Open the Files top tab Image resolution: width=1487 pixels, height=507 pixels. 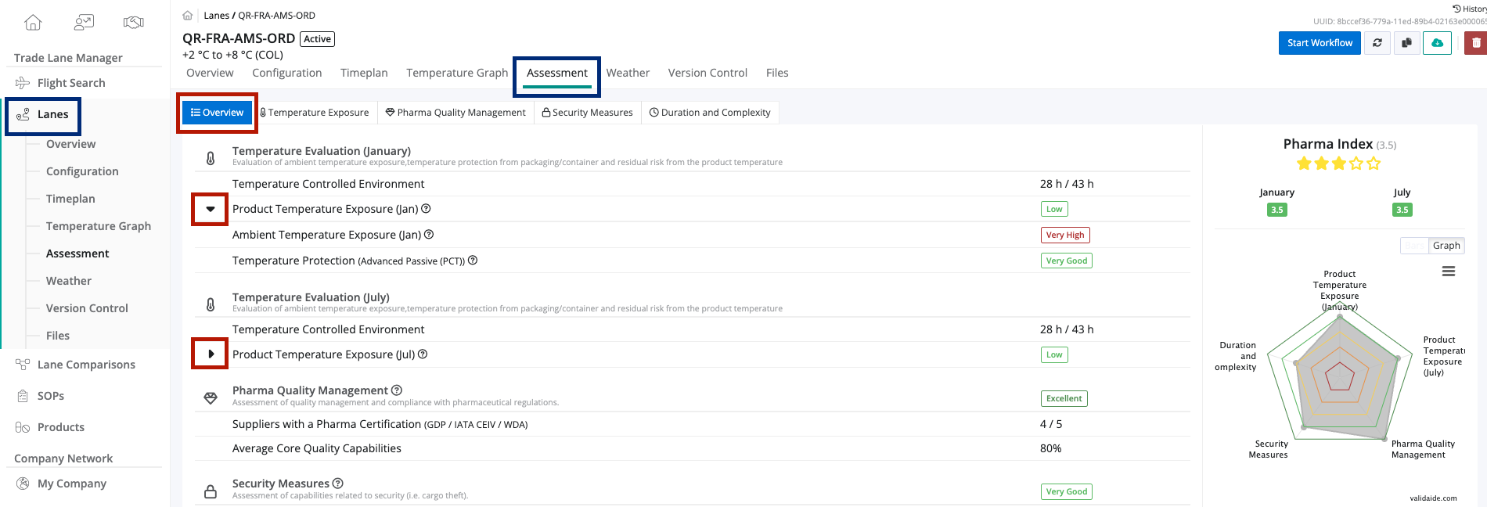coord(777,73)
